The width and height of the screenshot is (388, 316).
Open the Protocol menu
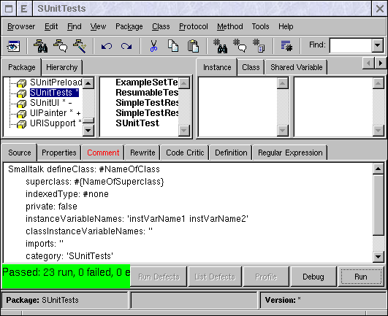pos(194,26)
